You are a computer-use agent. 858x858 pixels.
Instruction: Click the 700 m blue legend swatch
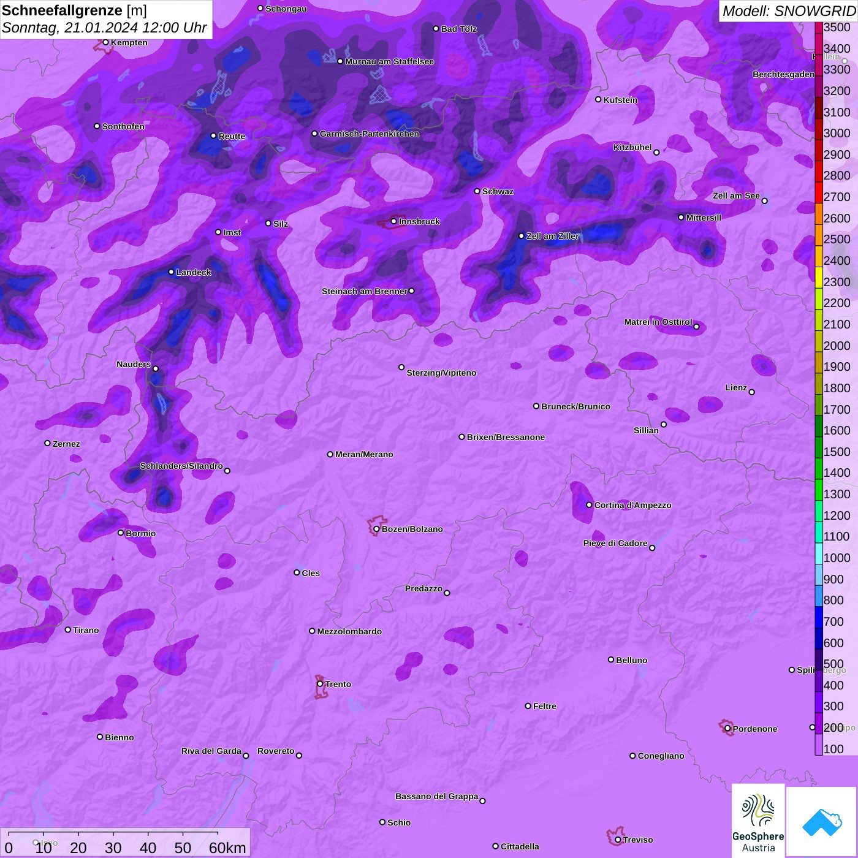(x=819, y=617)
